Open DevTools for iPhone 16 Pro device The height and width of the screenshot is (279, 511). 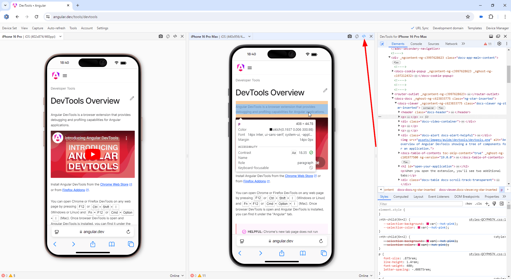point(175,36)
